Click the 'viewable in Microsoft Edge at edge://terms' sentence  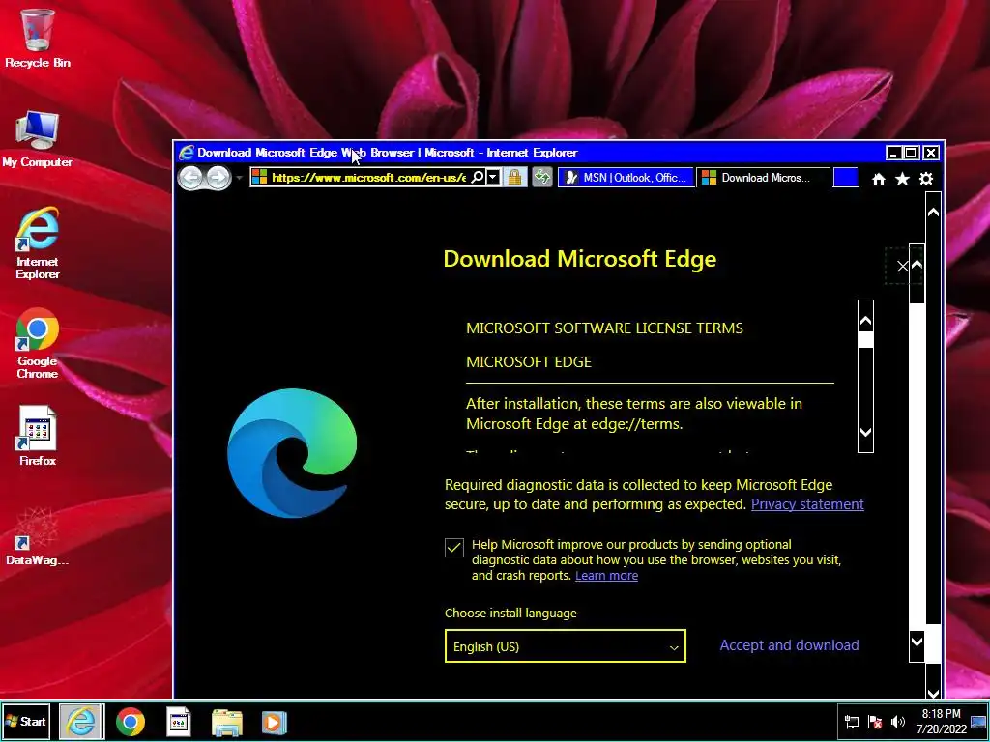tap(634, 414)
